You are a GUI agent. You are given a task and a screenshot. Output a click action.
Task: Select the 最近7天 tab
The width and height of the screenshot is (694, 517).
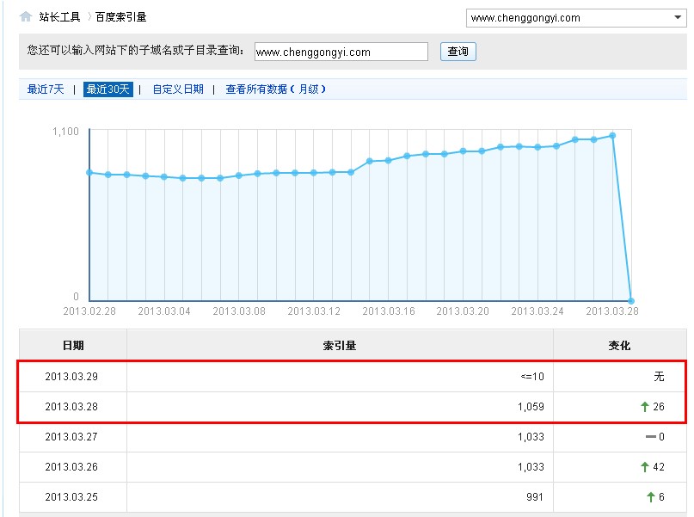pos(46,89)
